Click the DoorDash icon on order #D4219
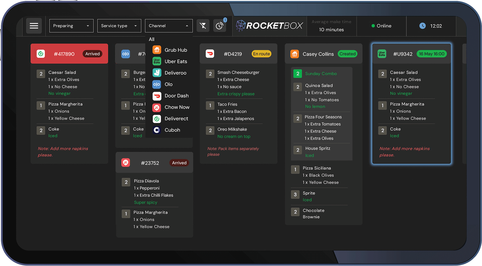Screen dimensions: 482x266 [x=210, y=54]
